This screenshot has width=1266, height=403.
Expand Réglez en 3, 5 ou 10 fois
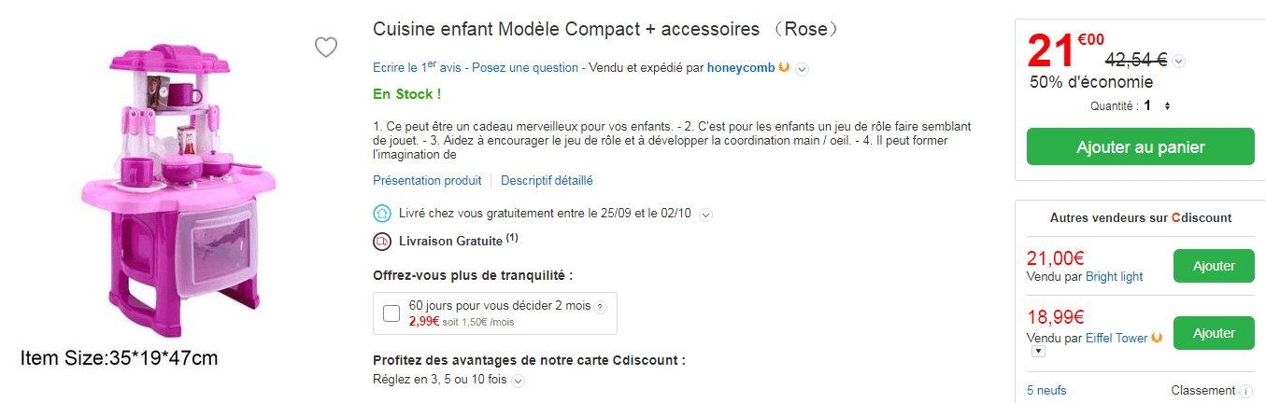519,381
